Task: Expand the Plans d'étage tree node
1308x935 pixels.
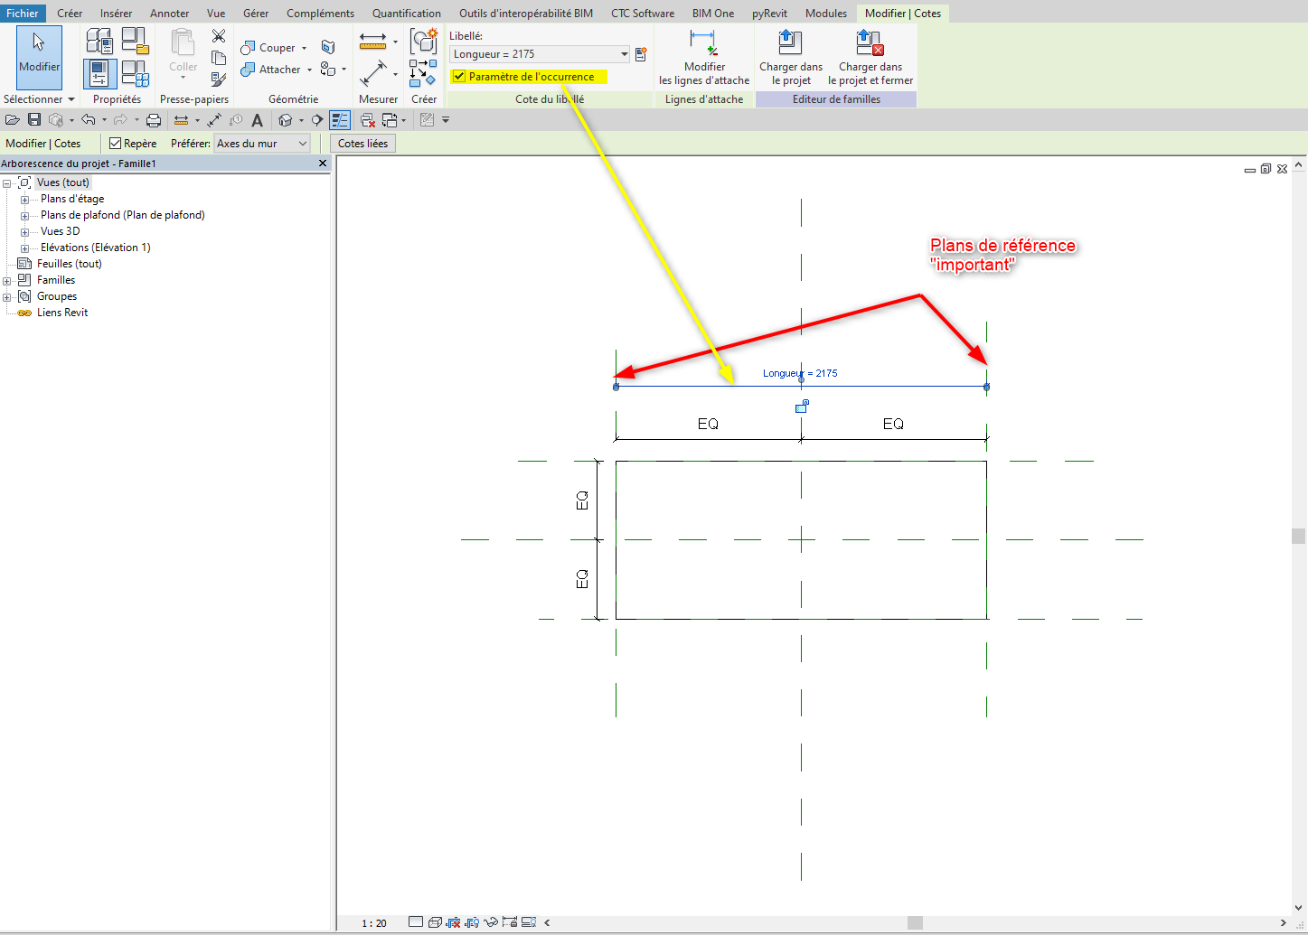Action: 25,200
